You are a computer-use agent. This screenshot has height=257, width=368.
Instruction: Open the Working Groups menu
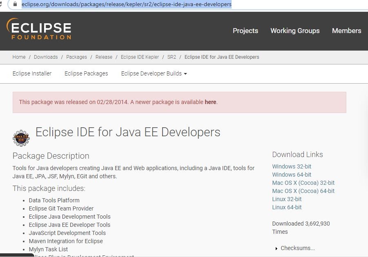[x=295, y=31]
